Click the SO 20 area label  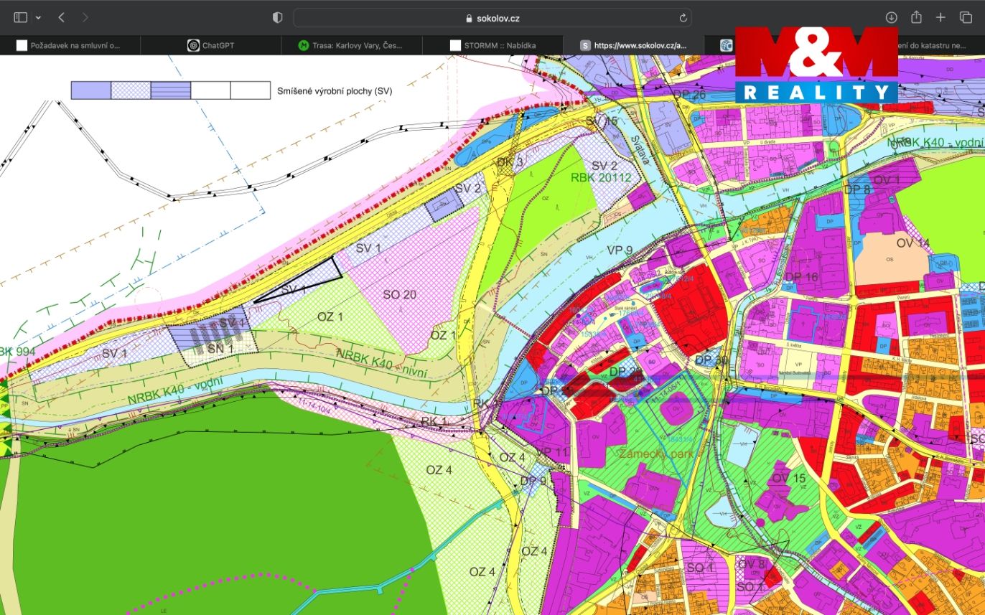(x=400, y=294)
